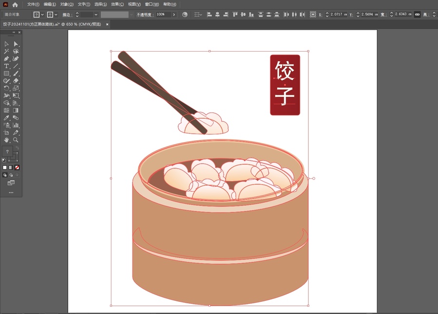Open the fill color dropdown arrow

tap(42, 15)
